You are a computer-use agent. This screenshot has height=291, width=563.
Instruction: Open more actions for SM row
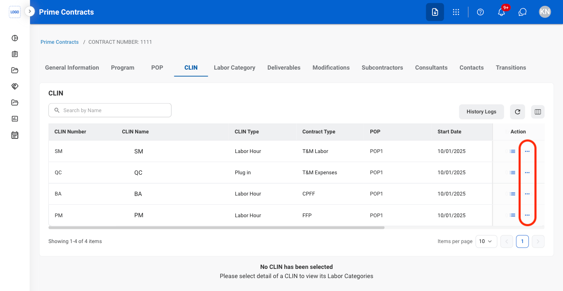(x=527, y=151)
